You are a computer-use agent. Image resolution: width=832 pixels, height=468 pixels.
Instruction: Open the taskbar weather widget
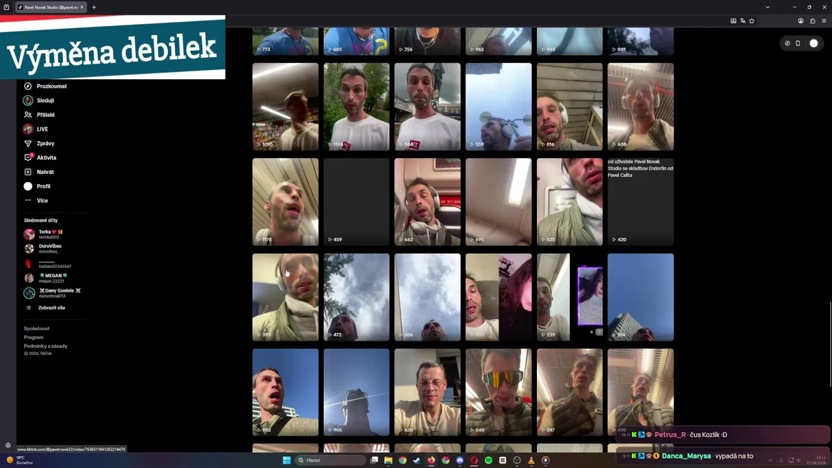[19, 460]
